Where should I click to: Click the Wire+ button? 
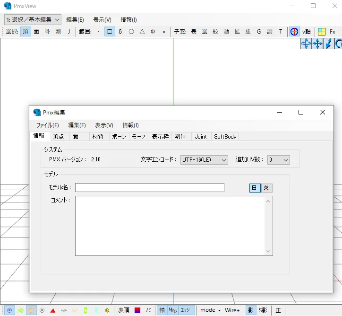click(x=232, y=310)
